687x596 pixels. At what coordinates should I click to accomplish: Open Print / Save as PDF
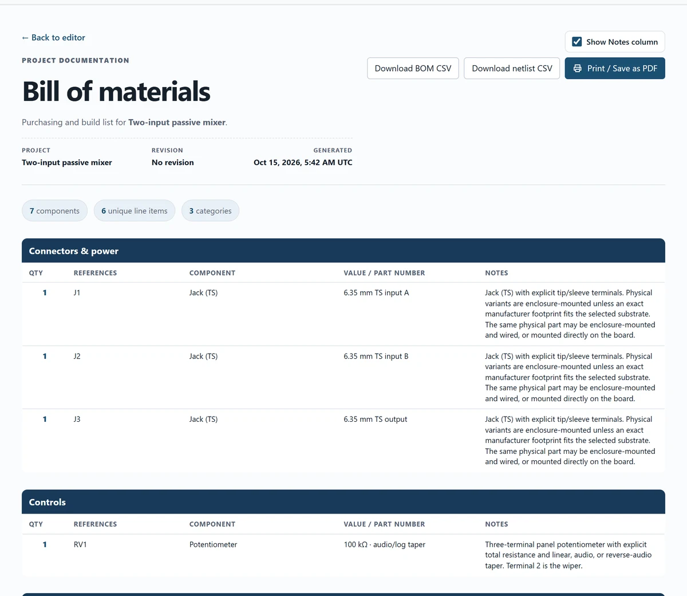point(615,68)
